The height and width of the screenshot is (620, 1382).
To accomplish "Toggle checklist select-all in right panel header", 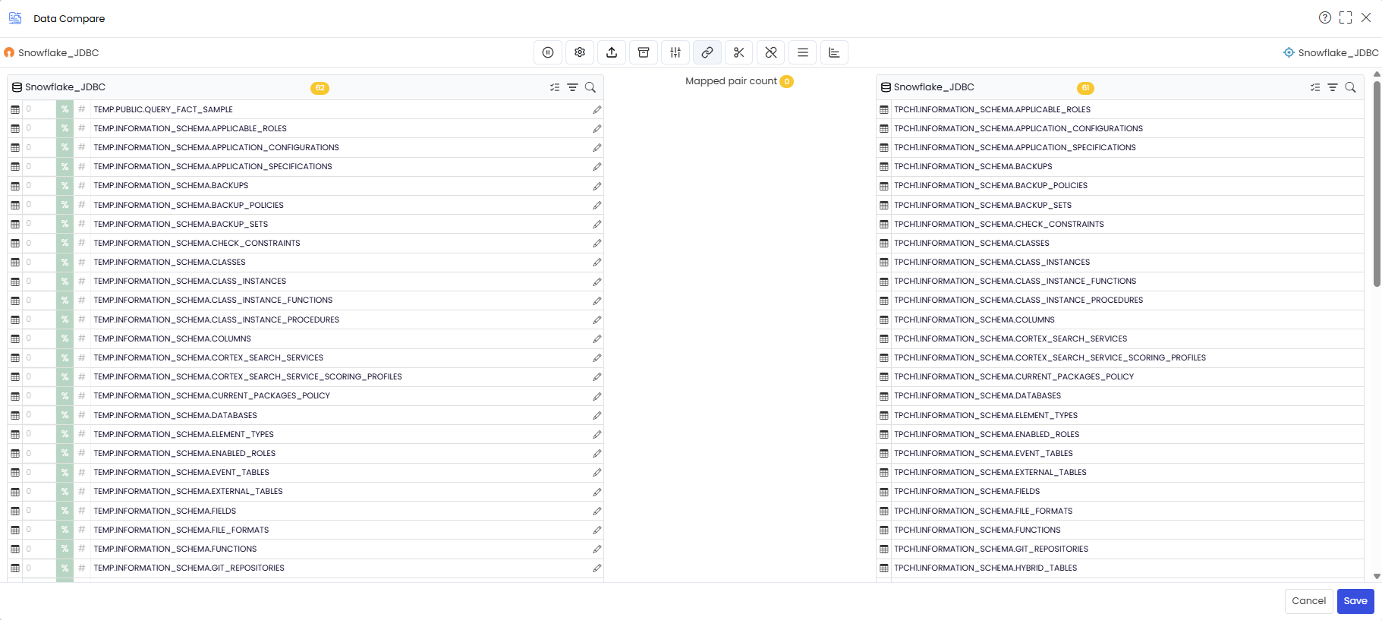I will (x=1315, y=87).
